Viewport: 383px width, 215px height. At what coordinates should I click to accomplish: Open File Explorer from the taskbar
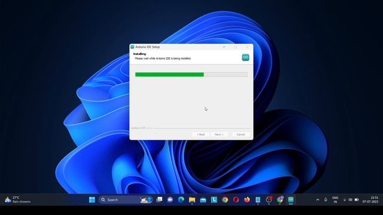tap(192, 200)
